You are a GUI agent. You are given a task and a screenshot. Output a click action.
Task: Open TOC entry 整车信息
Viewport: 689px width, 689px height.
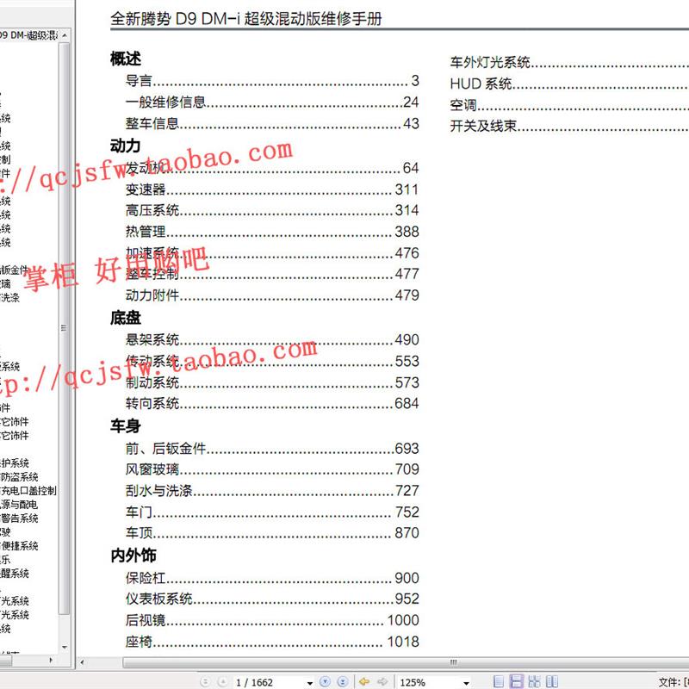272,123
